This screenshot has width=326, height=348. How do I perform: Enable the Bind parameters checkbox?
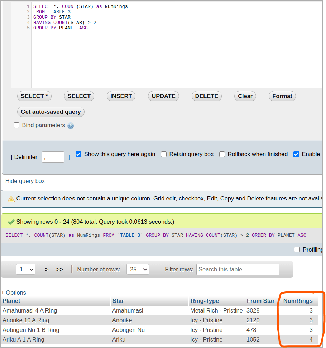pyautogui.click(x=16, y=125)
